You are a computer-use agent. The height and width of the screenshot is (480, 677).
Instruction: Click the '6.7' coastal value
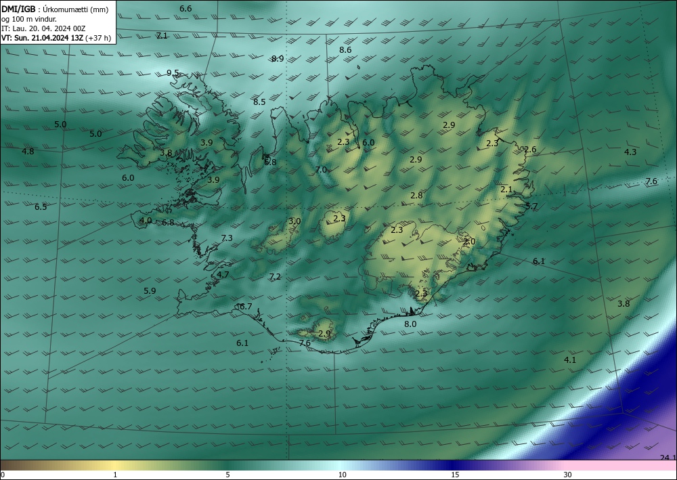click(246, 307)
